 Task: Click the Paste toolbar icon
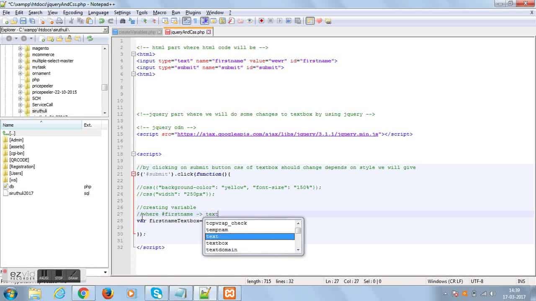[x=89, y=21]
